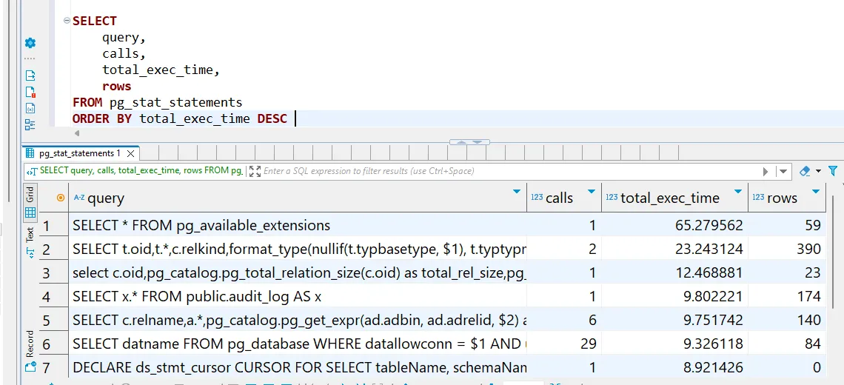Viewport: 844px width, 385px height.
Task: Close the pg_stat_statements 1 tab
Action: [130, 153]
